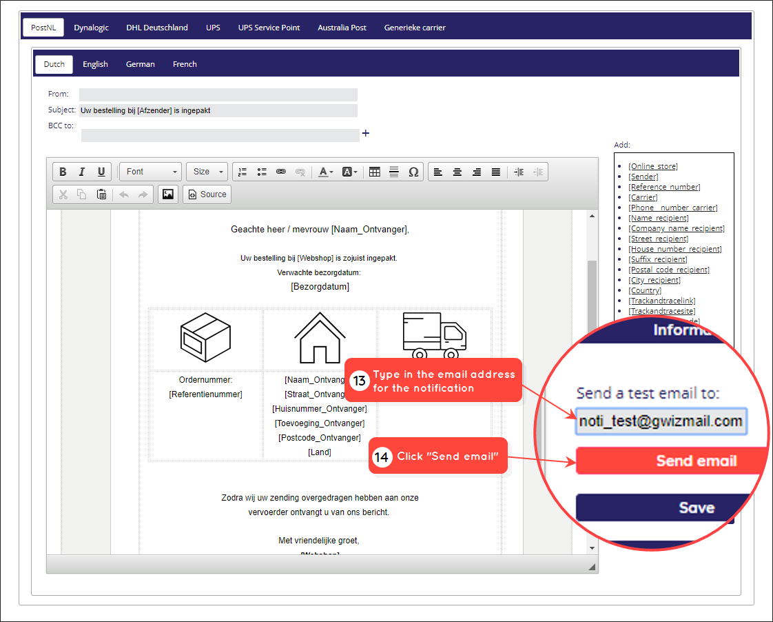Click the BCC to input field
The height and width of the screenshot is (622, 773).
220,135
